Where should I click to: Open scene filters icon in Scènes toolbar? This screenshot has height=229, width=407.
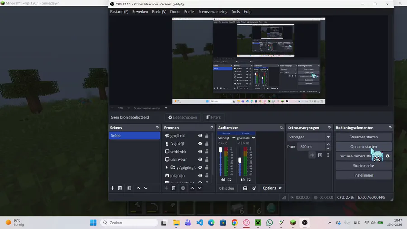point(129,188)
